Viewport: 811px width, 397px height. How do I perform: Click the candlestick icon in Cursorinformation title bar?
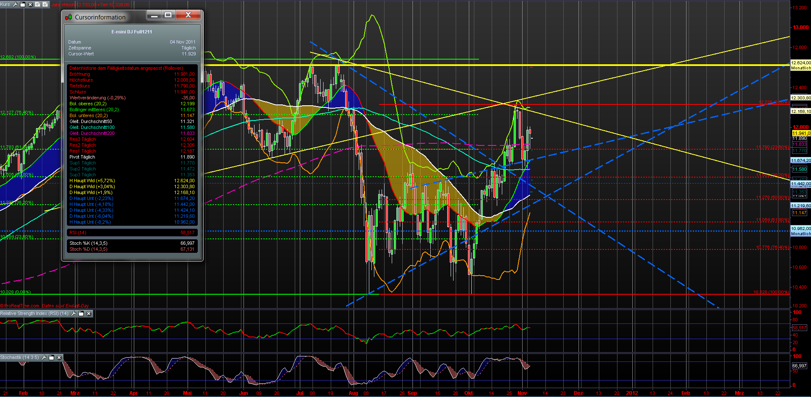(68, 17)
